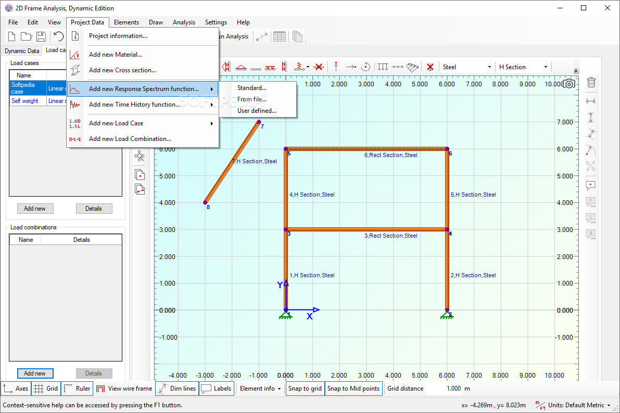This screenshot has width=620, height=413.
Task: Take a screenshot with the camera icon
Action: (569, 84)
